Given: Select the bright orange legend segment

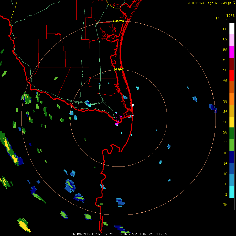Looking at the screenshot, I should click(x=232, y=99).
